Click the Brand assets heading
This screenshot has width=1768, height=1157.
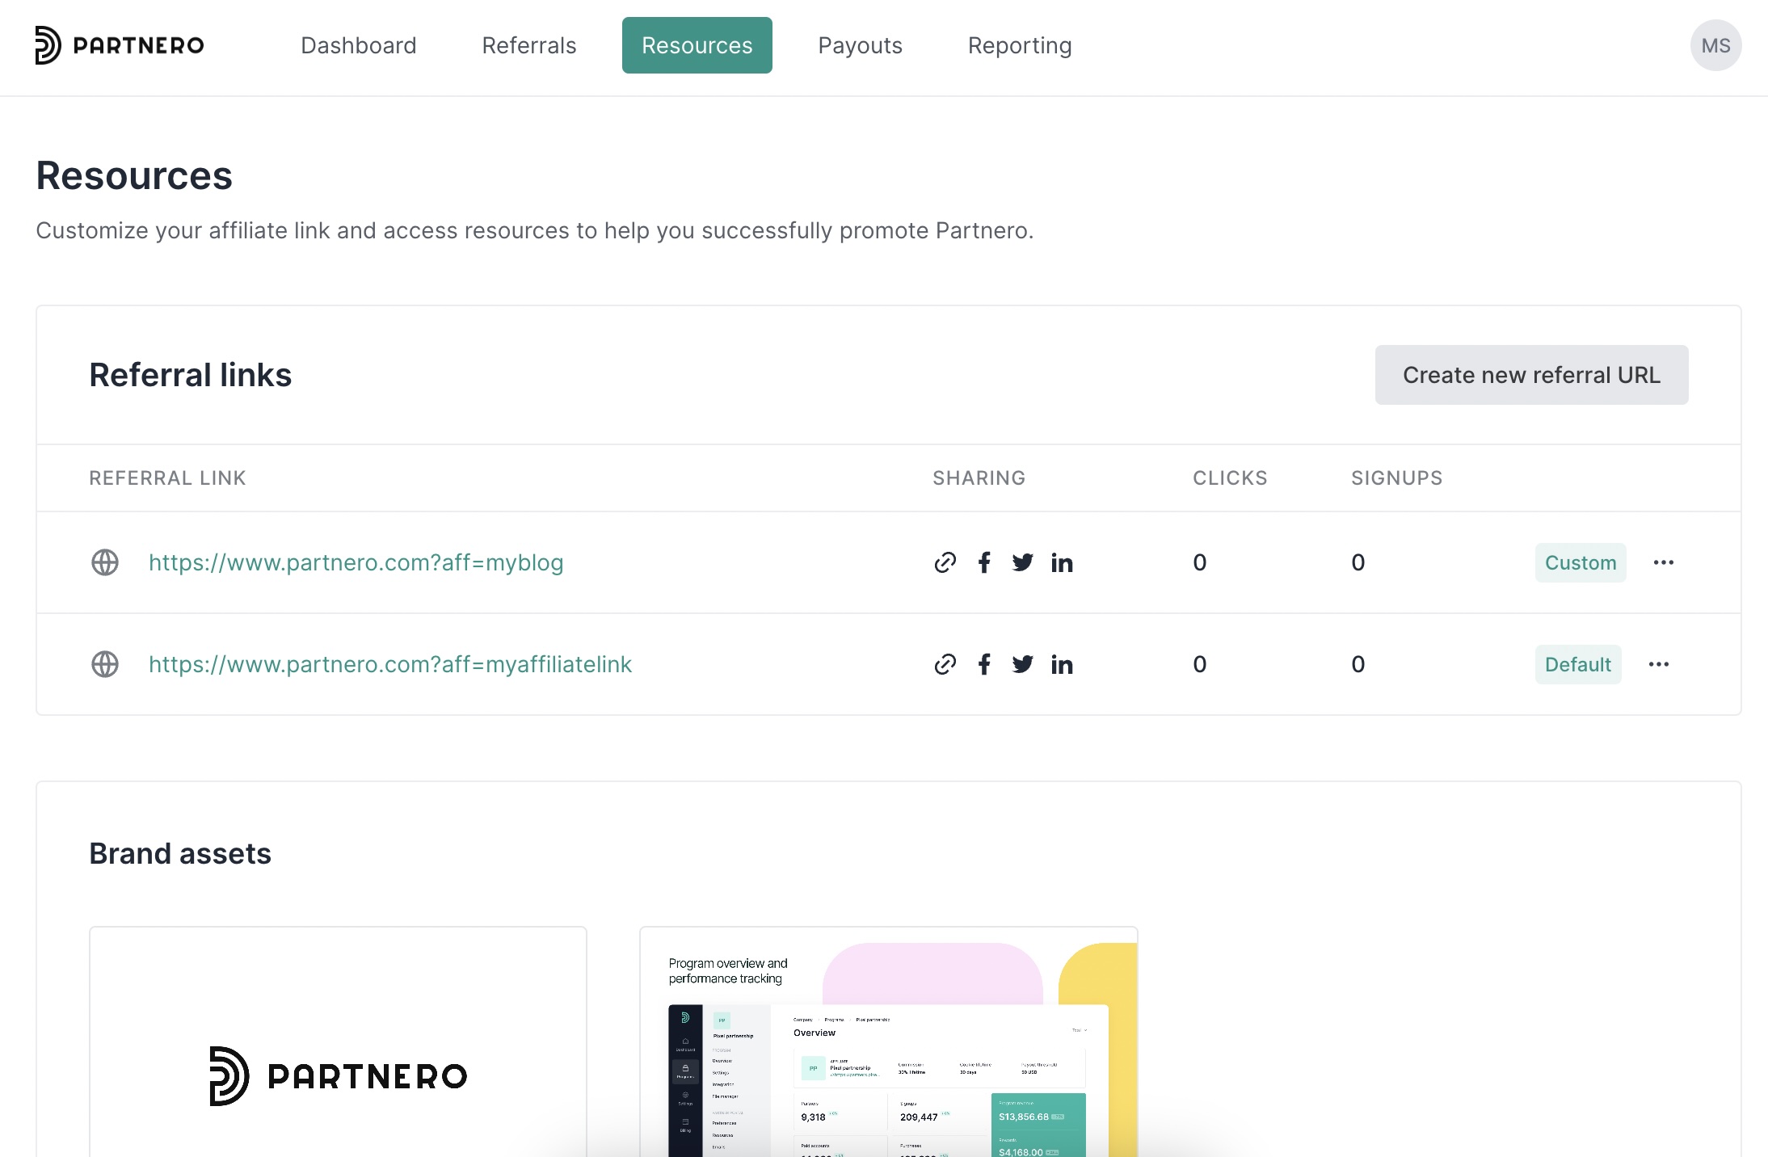pos(180,853)
